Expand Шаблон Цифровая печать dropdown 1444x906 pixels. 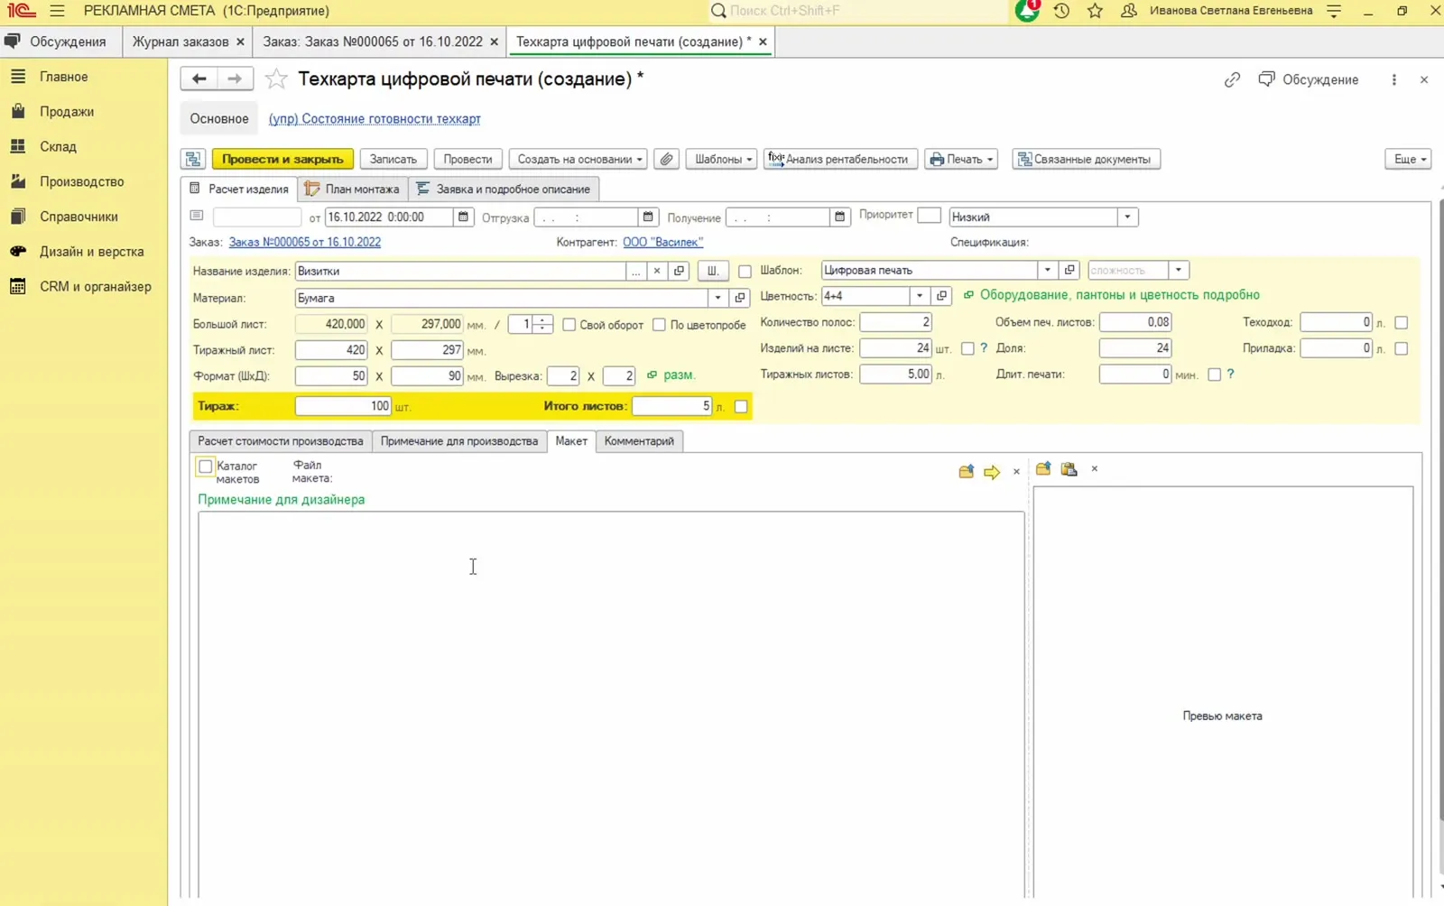pos(1047,270)
